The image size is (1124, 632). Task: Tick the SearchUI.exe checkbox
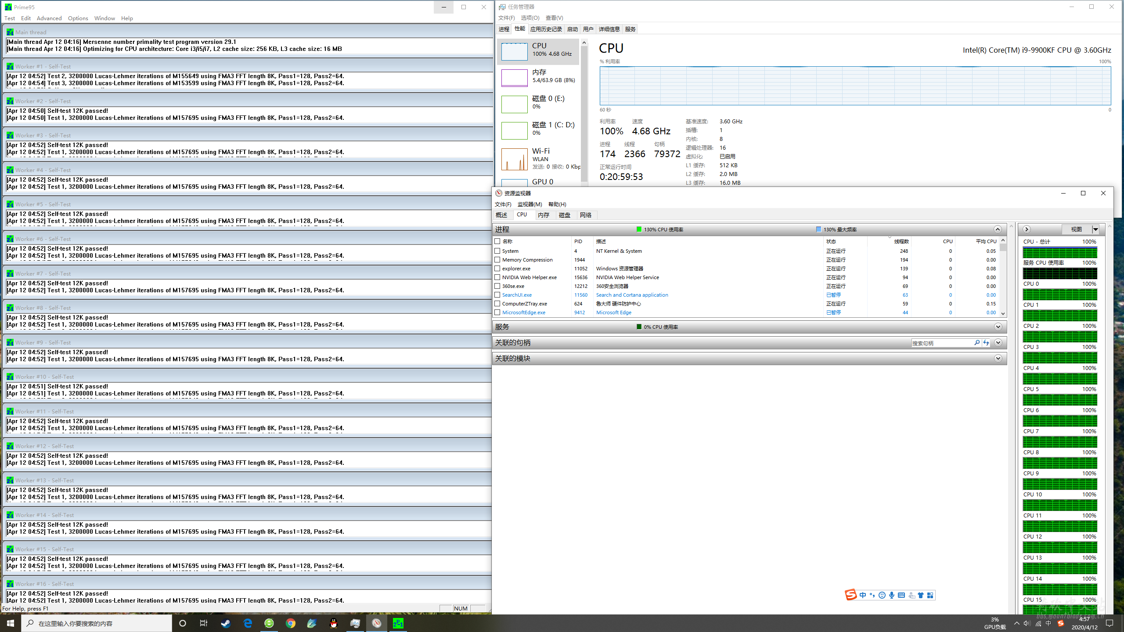coord(497,295)
